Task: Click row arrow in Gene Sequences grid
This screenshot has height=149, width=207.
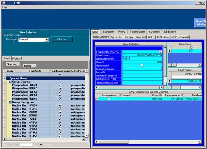Action: (x=96, y=99)
